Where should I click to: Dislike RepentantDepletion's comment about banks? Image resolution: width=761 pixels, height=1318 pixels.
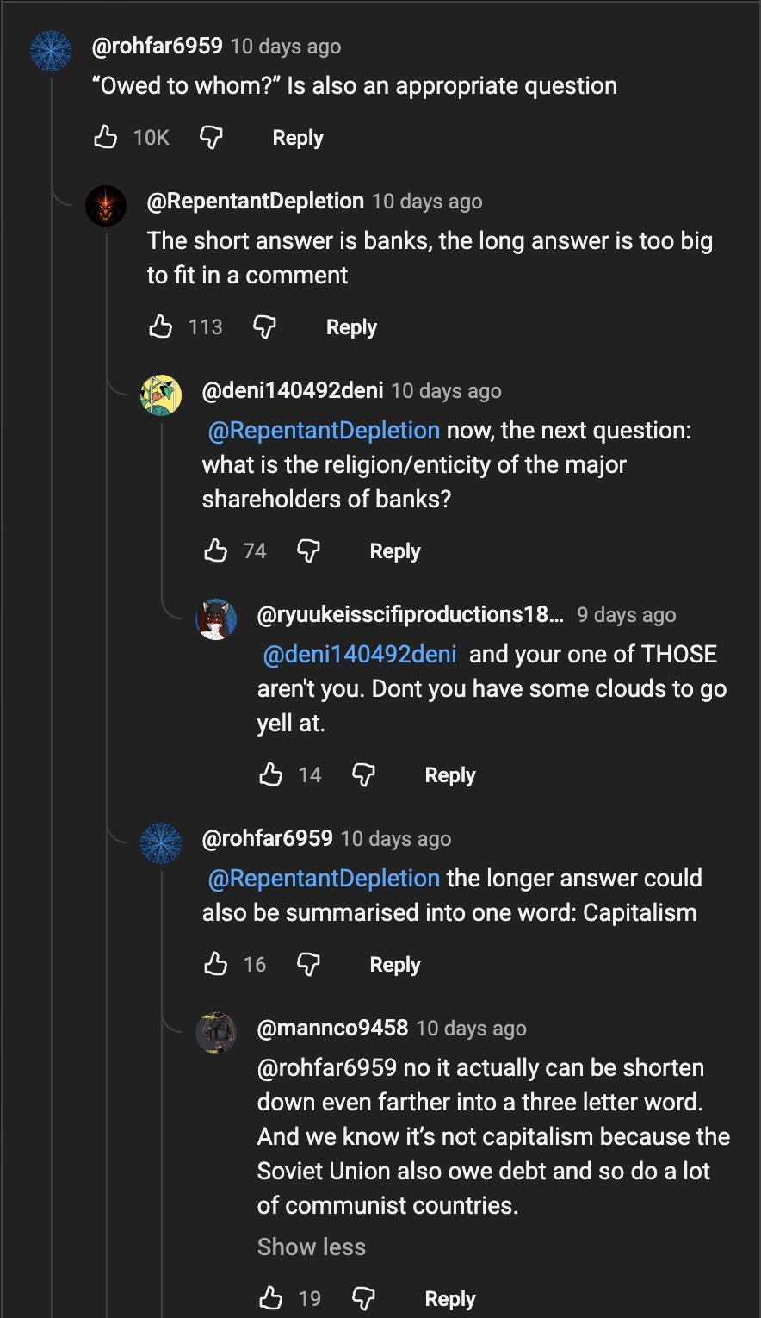point(264,326)
